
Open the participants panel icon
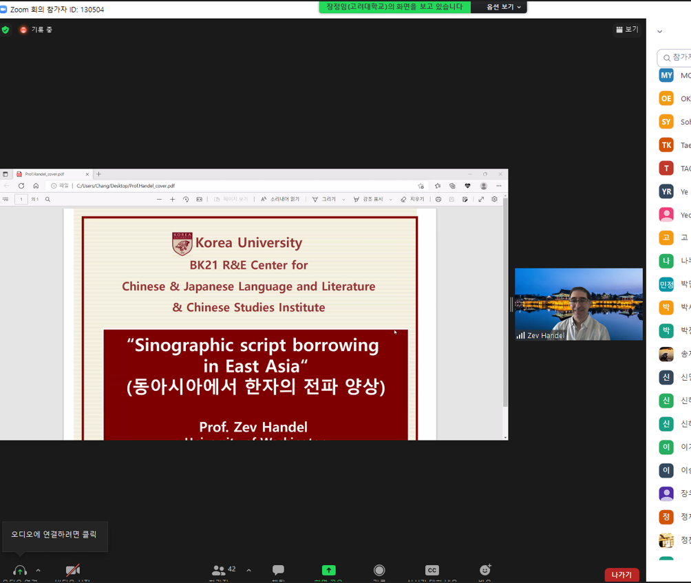coord(219,571)
